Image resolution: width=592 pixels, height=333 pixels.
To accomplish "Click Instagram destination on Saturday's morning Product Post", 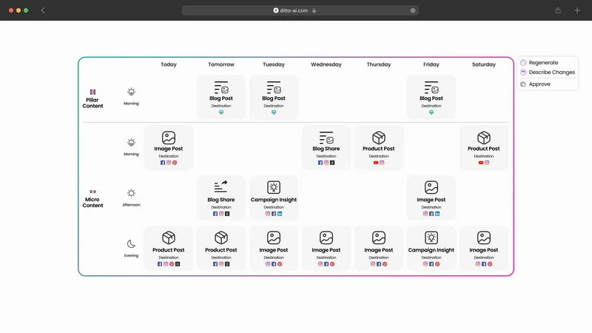I will (487, 163).
